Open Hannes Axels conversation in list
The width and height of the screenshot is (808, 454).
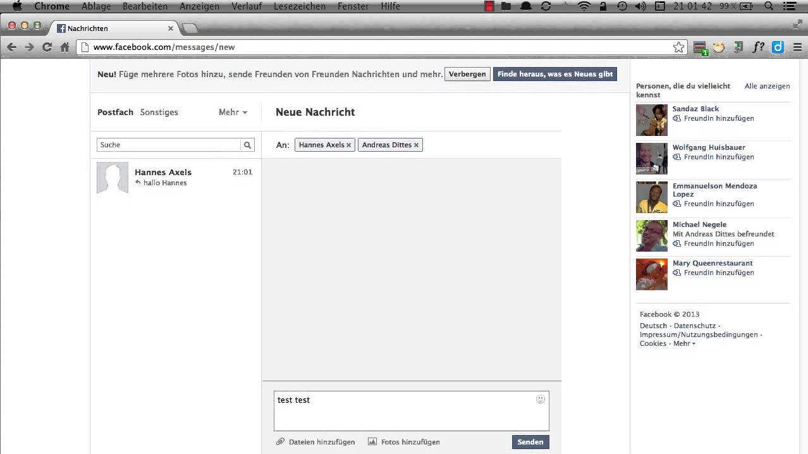(175, 177)
